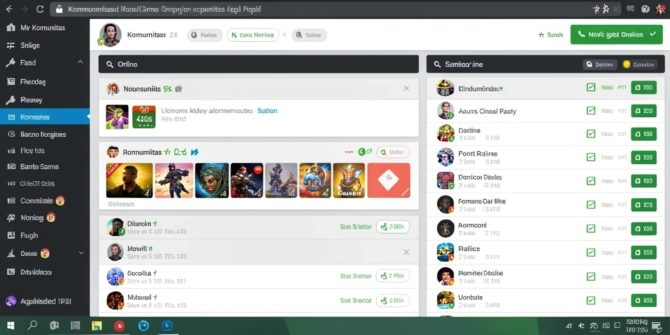Open the 405 green game thumbnail
Screen dimensions: 670x335
point(144,117)
